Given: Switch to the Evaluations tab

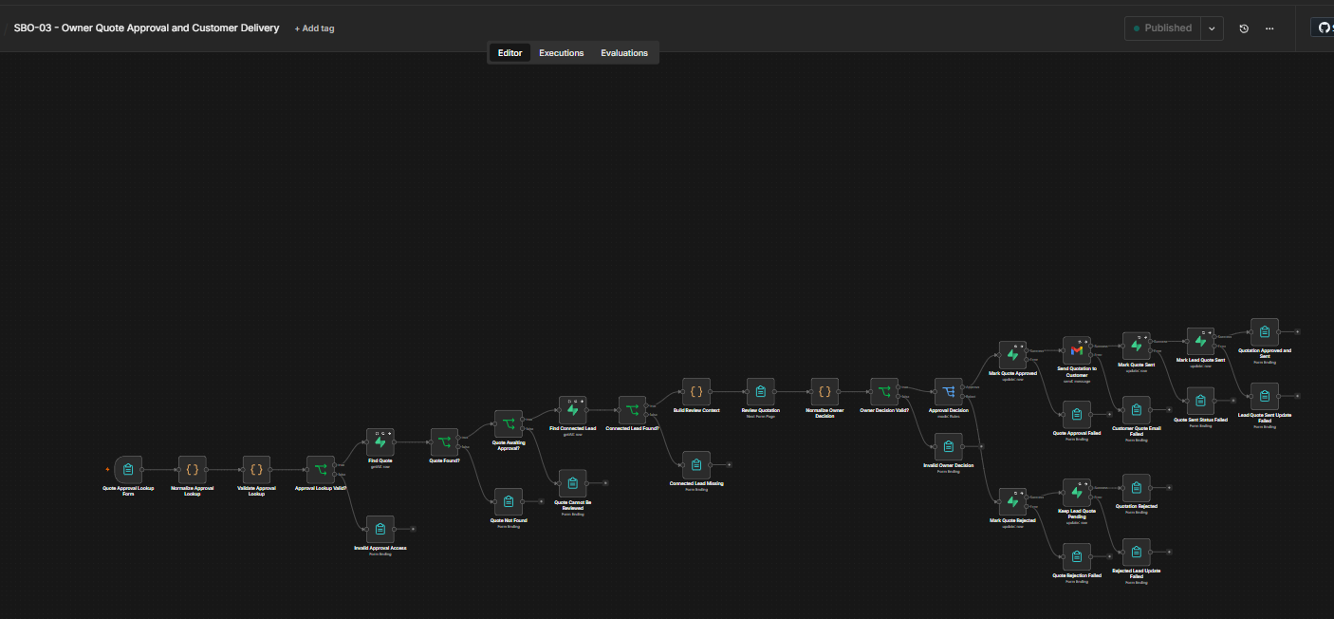Looking at the screenshot, I should click(624, 53).
